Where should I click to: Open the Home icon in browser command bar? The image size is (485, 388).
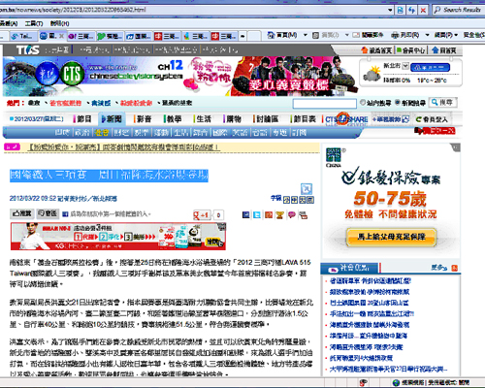[x=271, y=35]
